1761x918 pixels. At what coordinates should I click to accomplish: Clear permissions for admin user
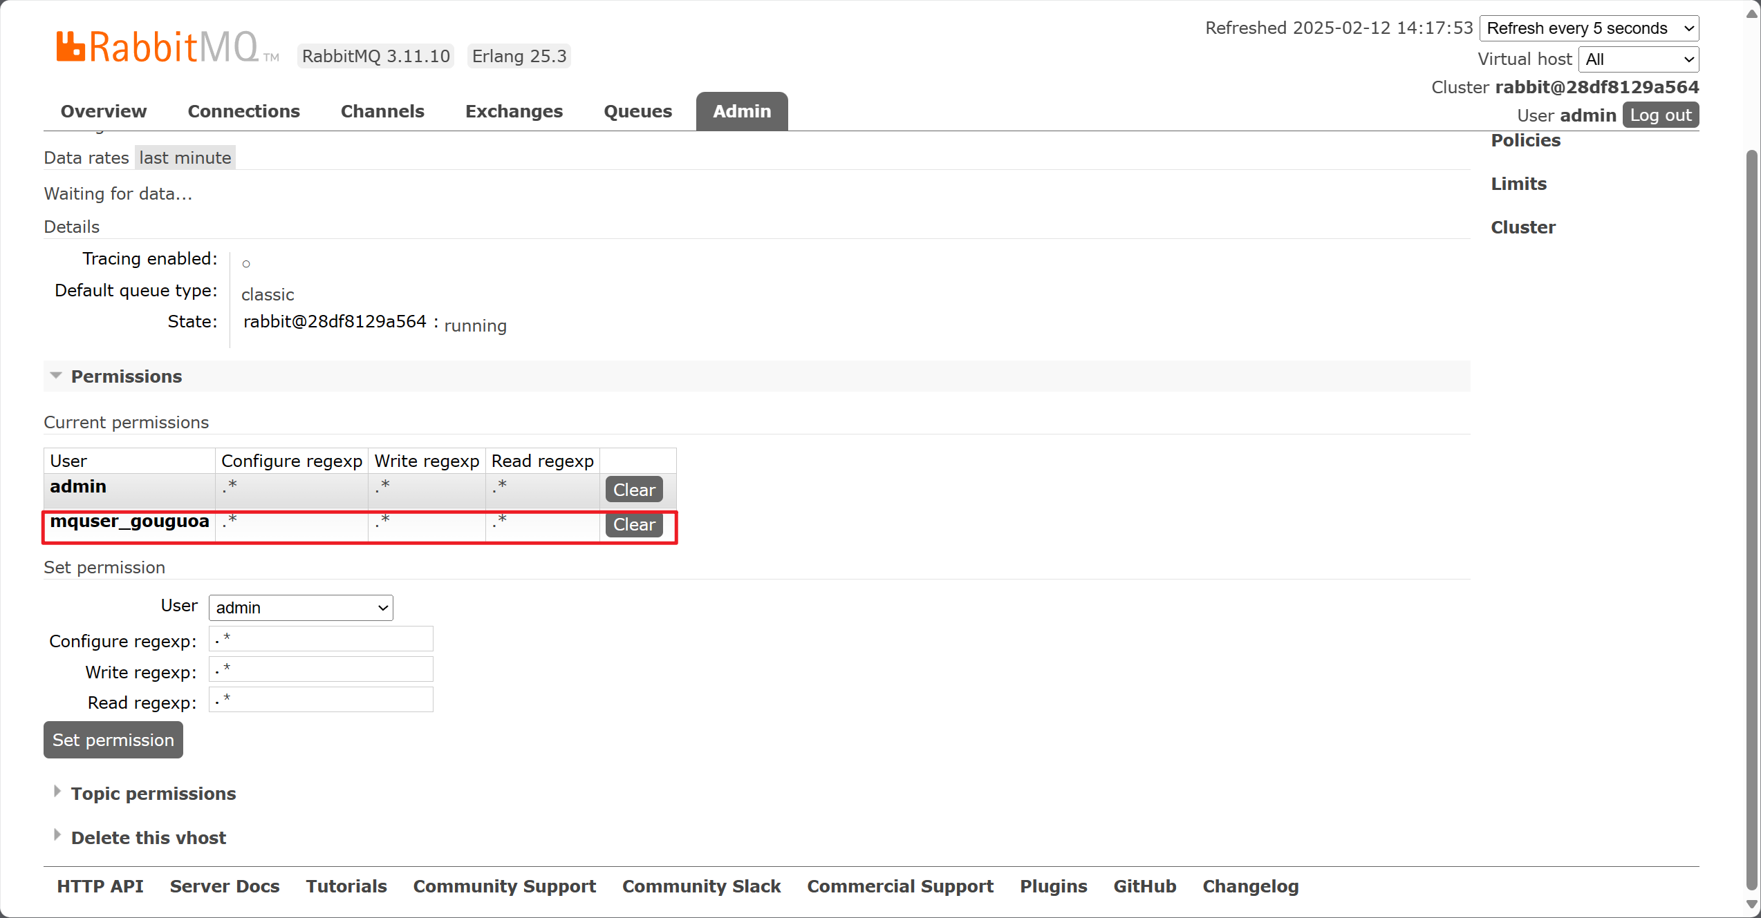click(x=634, y=490)
